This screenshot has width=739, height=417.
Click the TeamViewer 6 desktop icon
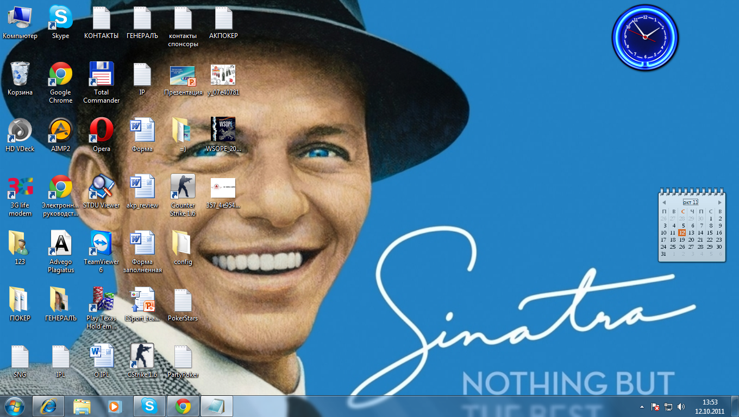tap(101, 243)
